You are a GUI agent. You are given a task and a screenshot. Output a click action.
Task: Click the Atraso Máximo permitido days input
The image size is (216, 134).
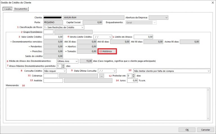(59, 66)
